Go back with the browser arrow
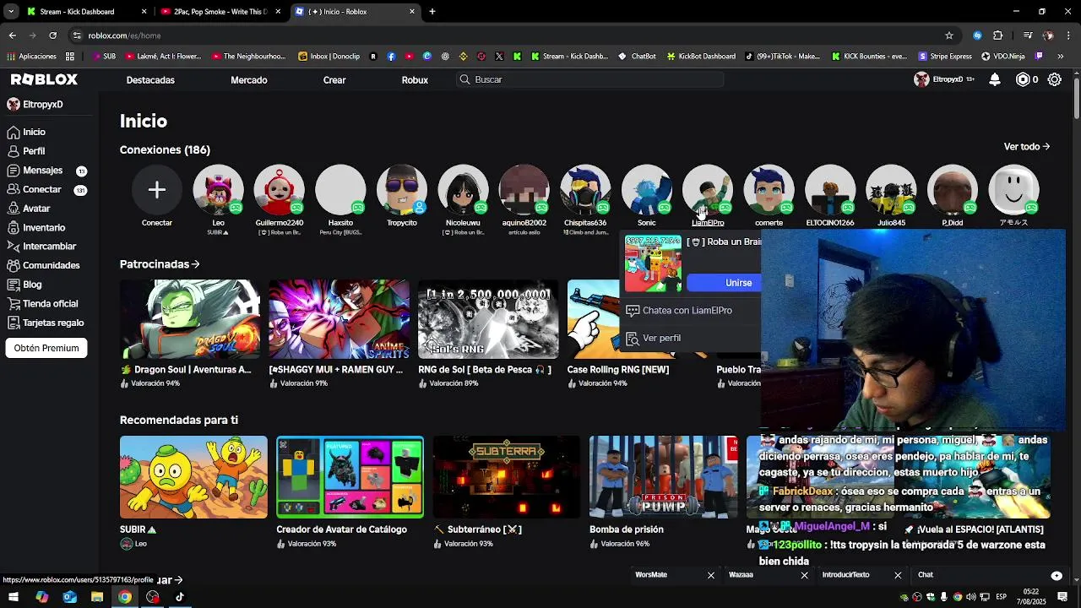The height and width of the screenshot is (608, 1081). tap(13, 35)
